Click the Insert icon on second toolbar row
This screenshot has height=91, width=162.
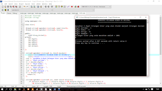tap(3, 10)
